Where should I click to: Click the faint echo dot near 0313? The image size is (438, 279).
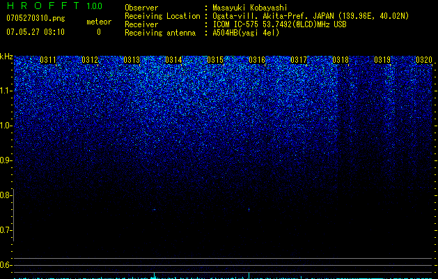click(154, 209)
